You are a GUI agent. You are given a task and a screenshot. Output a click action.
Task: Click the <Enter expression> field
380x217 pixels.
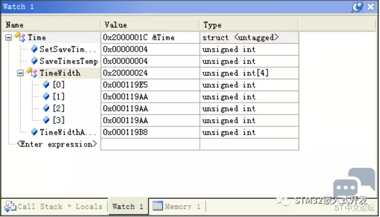pyautogui.click(x=57, y=144)
